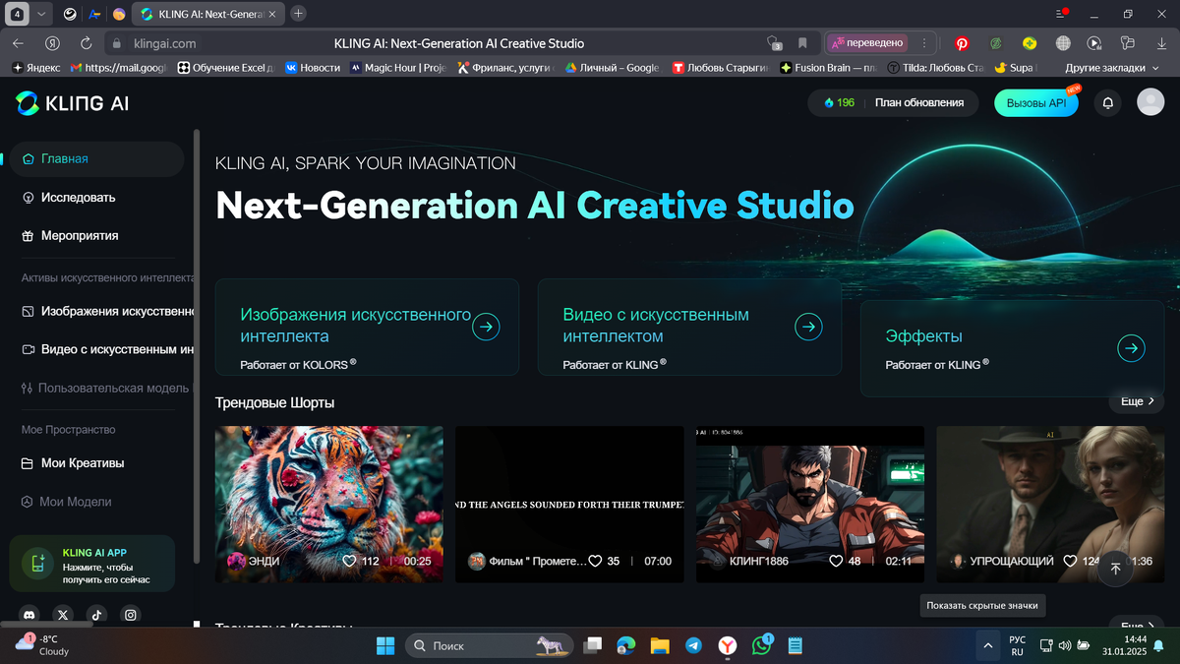The height and width of the screenshot is (664, 1180).
Task: Like the Фильм Промете short
Action: 595,561
